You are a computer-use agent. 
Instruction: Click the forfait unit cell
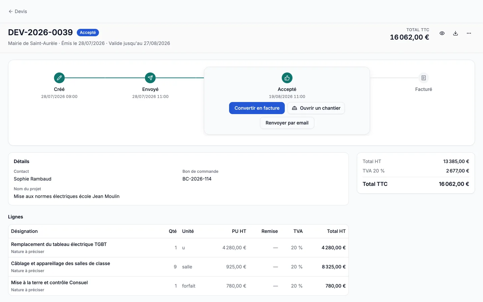pyautogui.click(x=189, y=286)
